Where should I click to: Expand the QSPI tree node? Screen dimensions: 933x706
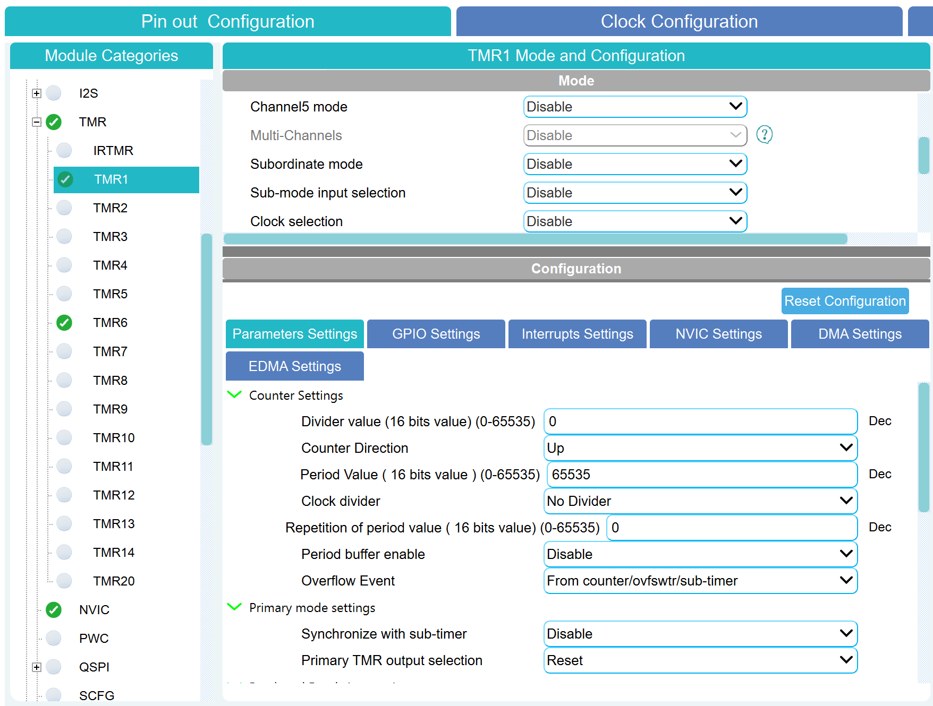pos(37,667)
